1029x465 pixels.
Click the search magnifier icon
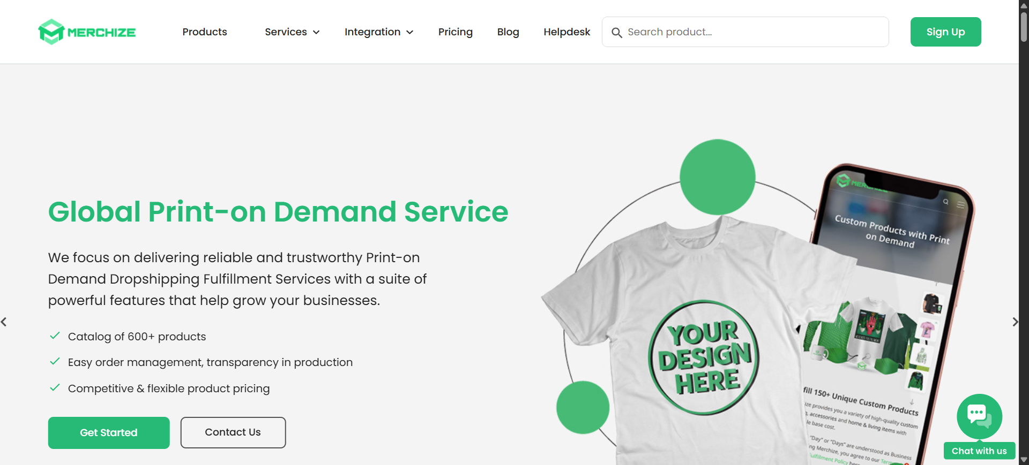coord(616,33)
